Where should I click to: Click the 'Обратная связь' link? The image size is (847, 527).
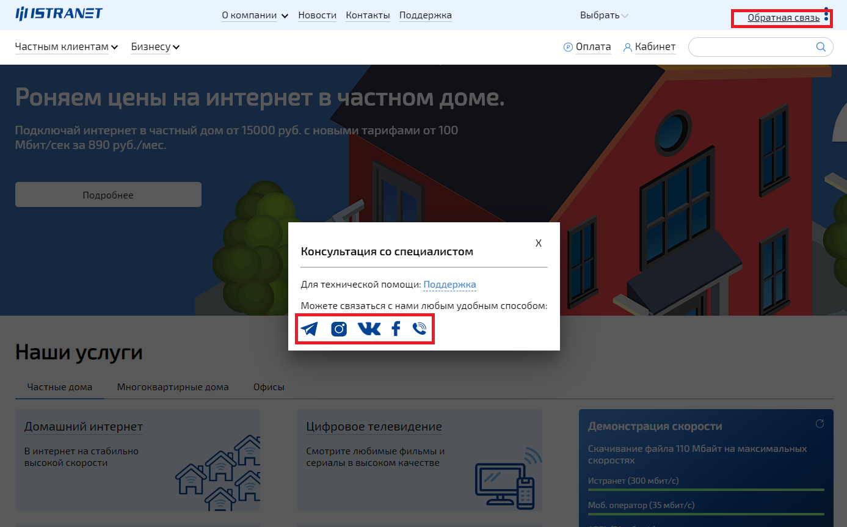[783, 18]
